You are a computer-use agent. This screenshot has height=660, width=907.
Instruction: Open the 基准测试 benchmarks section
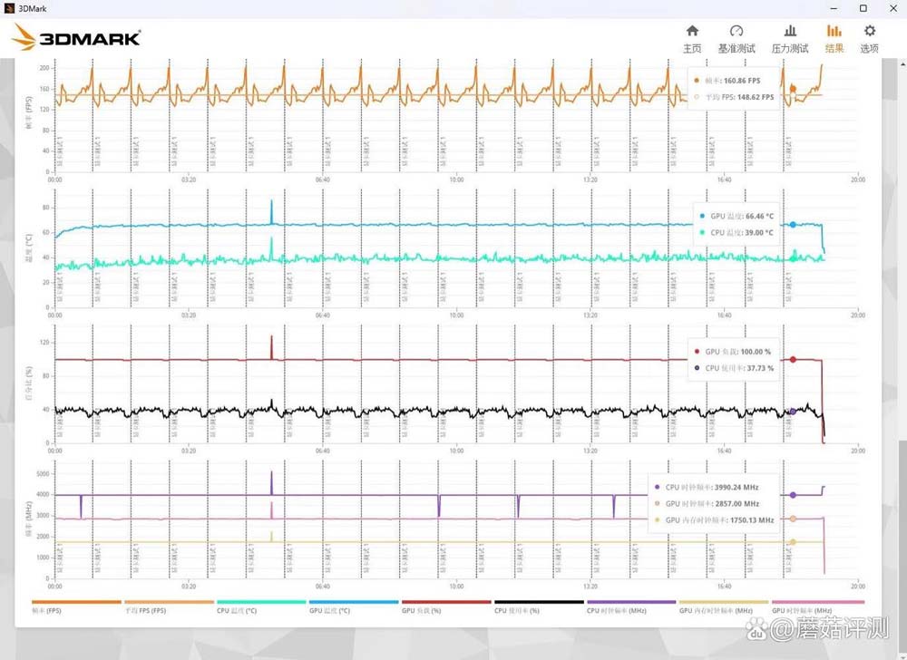click(x=736, y=39)
